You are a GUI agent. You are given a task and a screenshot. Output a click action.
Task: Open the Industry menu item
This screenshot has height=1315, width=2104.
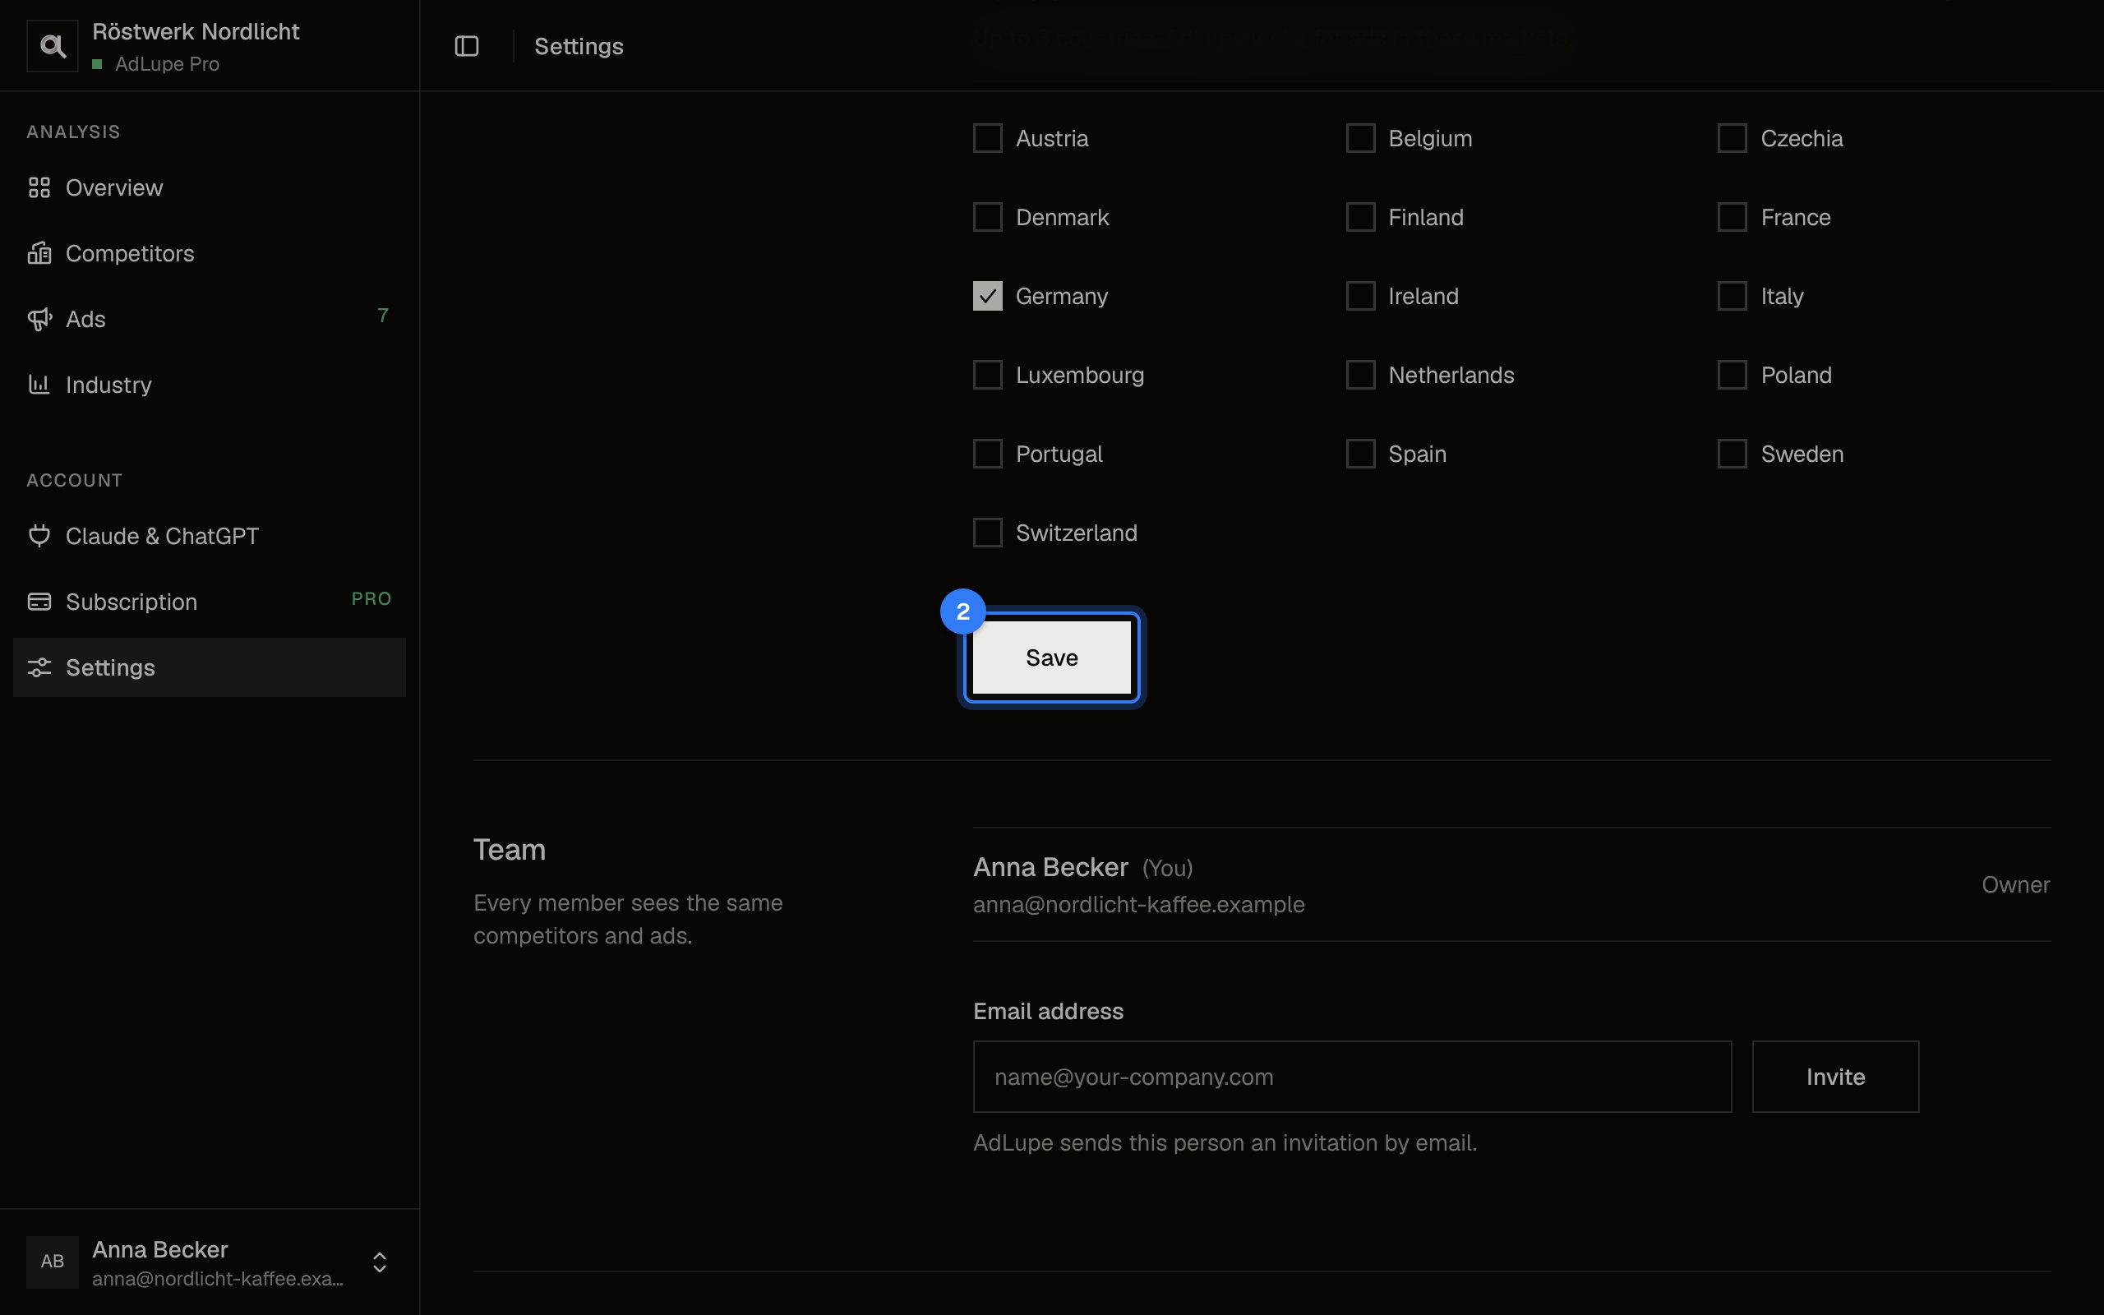click(x=210, y=385)
